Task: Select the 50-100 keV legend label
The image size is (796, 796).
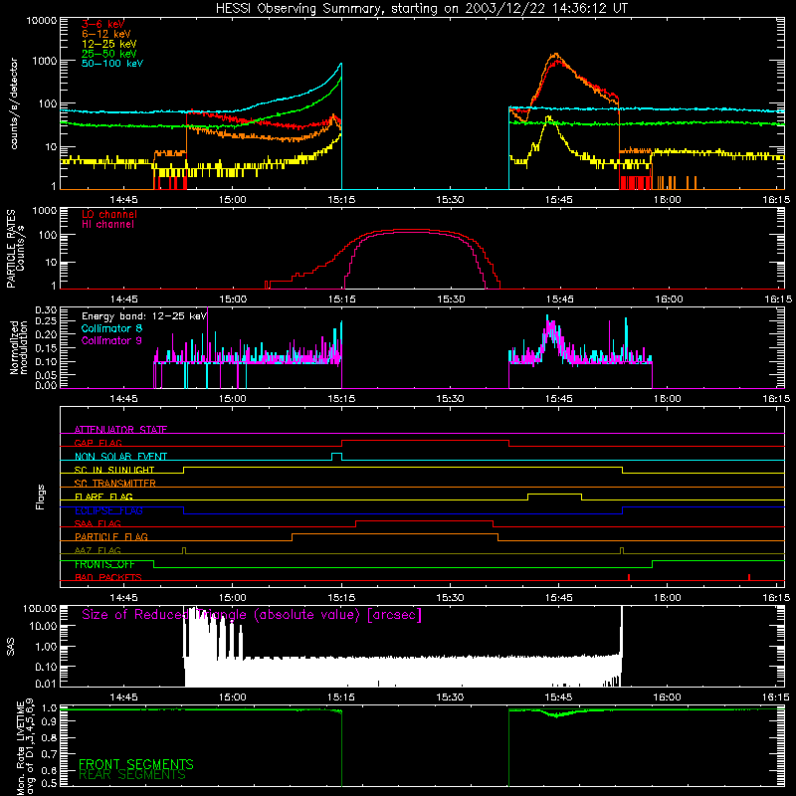Action: pos(112,64)
